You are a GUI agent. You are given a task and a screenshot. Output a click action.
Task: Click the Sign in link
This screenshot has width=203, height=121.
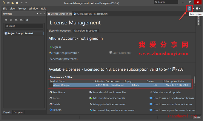(55, 47)
